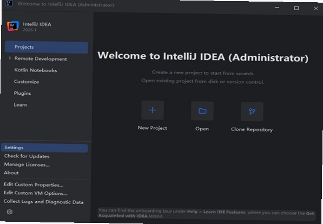Click the title bar IntelliJ app icon
323x224 pixels.
pyautogui.click(x=9, y=3)
